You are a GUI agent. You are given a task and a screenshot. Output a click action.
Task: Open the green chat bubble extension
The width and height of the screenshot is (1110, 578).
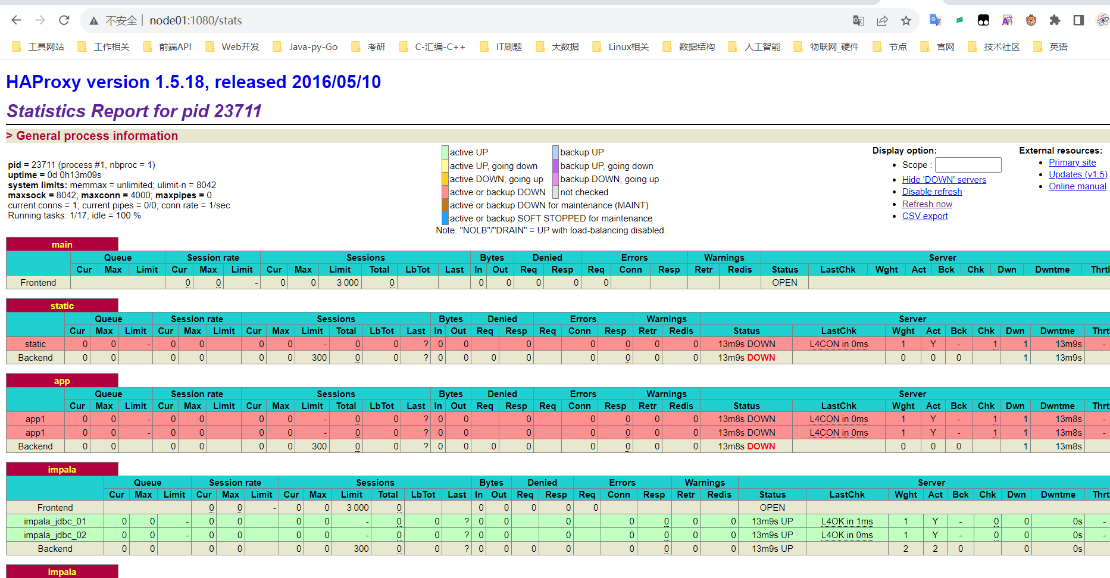coord(959,20)
